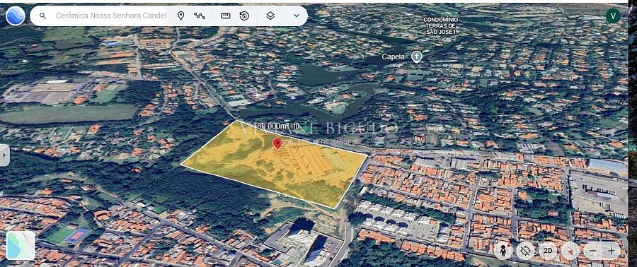Image resolution: width=637 pixels, height=267 pixels.
Task: Select the Capela church map marker
Action: (x=417, y=57)
